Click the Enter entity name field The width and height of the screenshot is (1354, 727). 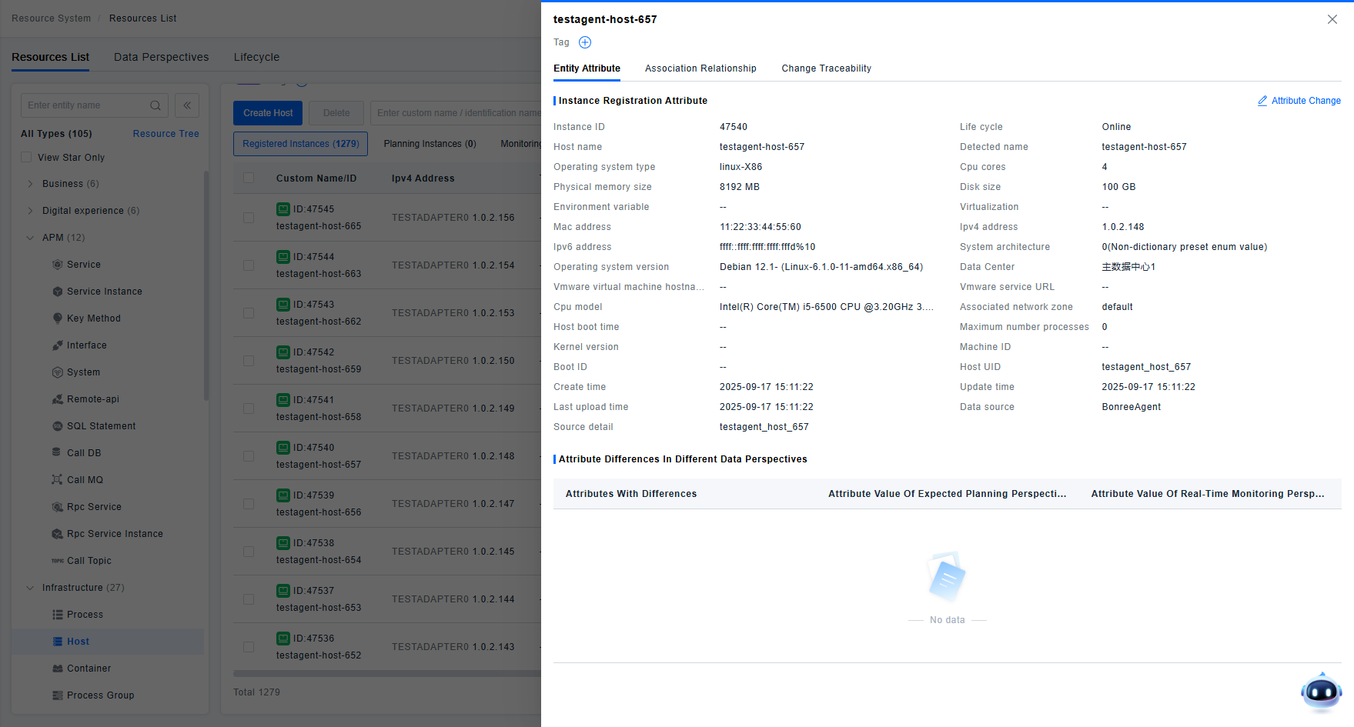click(85, 105)
